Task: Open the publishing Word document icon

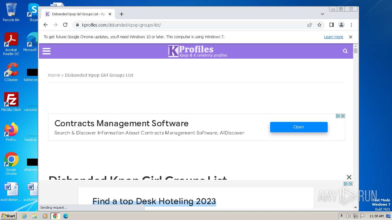Action: click(31, 192)
